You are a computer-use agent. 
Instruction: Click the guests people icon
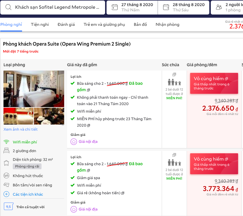[x=219, y=7]
